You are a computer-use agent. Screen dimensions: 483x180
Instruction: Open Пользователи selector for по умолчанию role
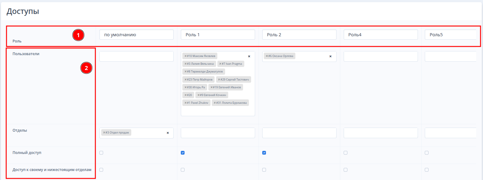tap(136, 56)
